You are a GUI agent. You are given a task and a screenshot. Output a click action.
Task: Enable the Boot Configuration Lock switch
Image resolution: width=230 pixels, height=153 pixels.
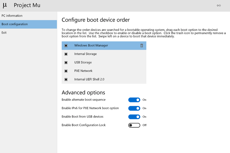coord(134,125)
